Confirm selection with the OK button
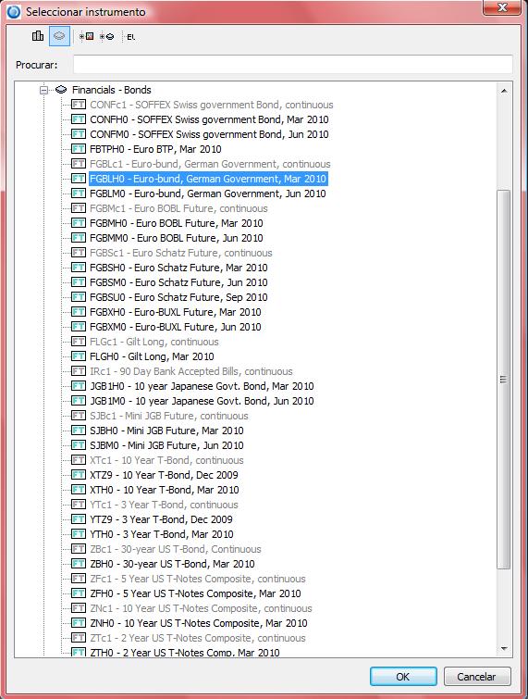Image resolution: width=528 pixels, height=699 pixels. 403,676
